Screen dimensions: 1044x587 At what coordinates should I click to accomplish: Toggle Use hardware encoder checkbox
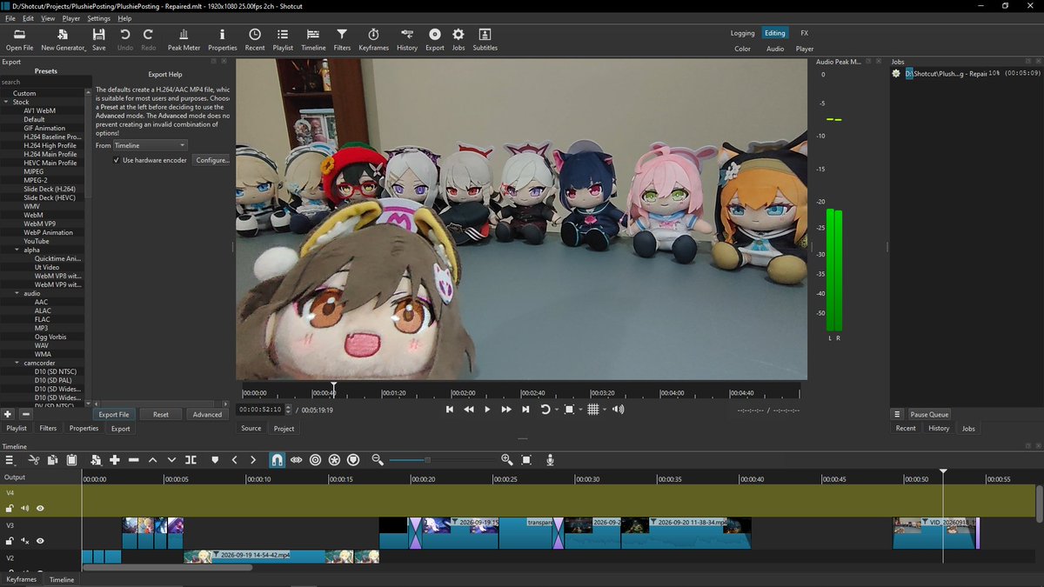point(117,160)
